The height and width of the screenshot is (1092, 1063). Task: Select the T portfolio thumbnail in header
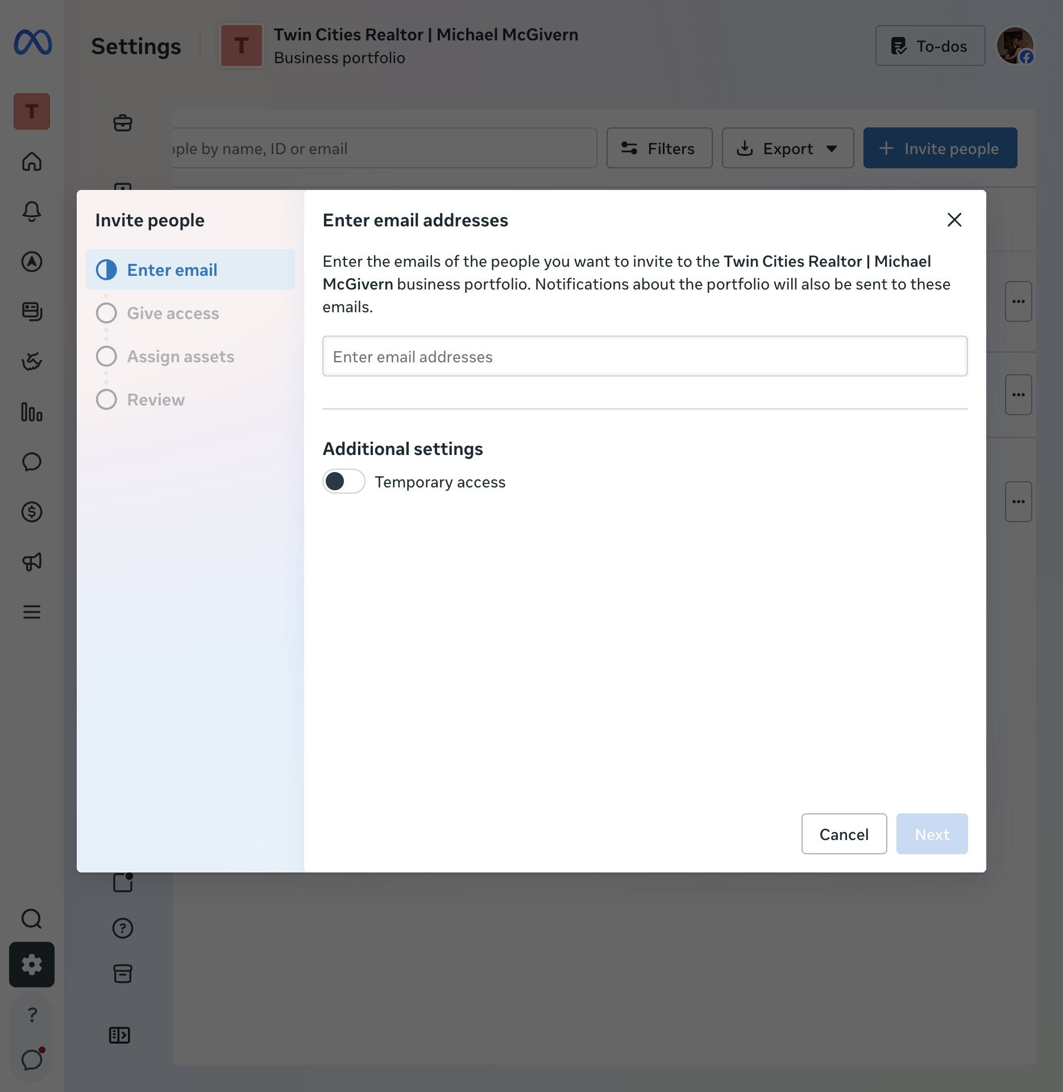tap(241, 45)
